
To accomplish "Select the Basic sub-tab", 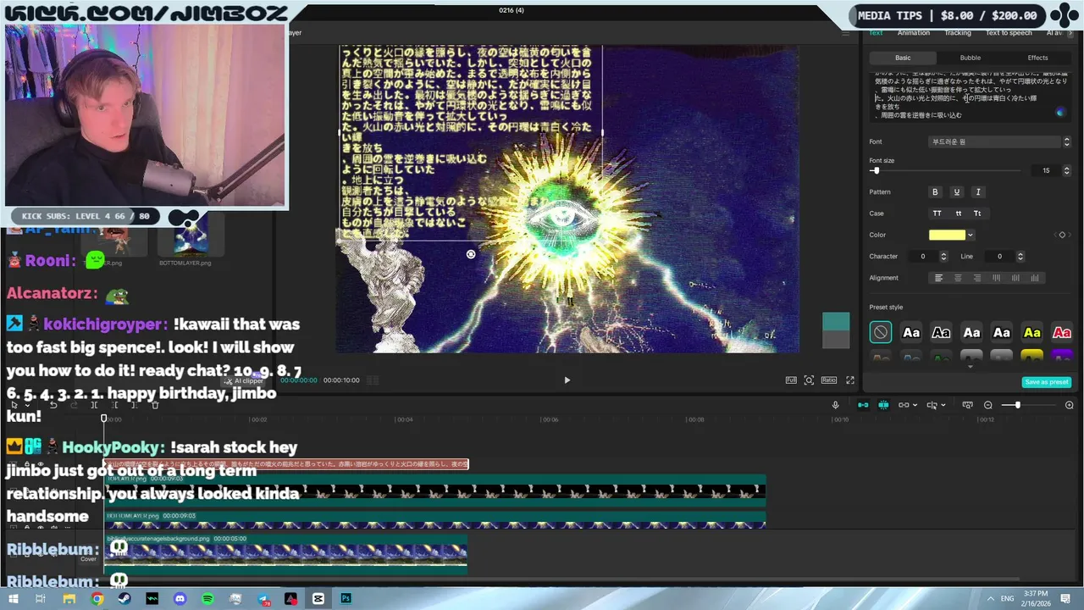I will (903, 58).
